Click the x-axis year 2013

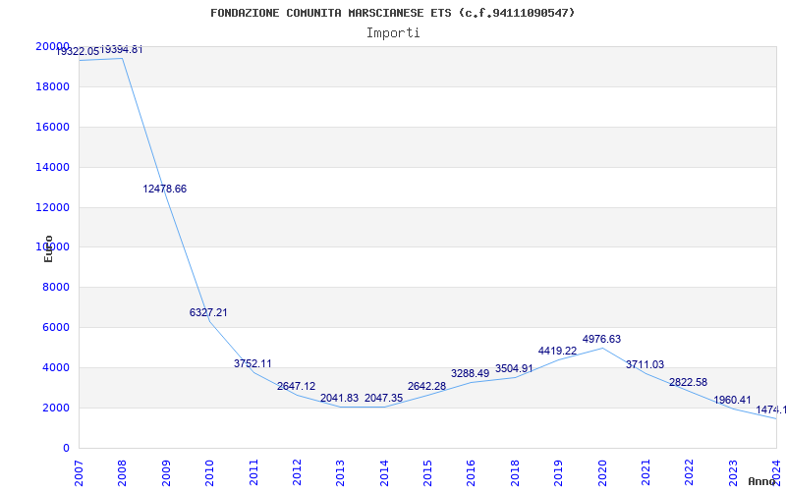point(340,472)
